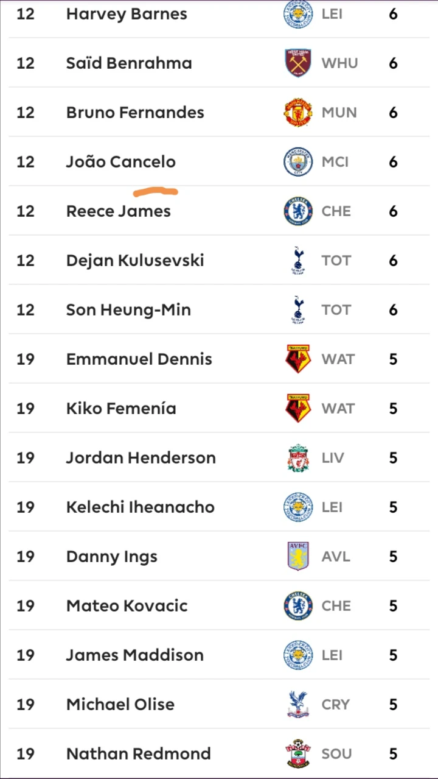Tap Tottenham crest beside Son Heung-Min

click(x=298, y=310)
